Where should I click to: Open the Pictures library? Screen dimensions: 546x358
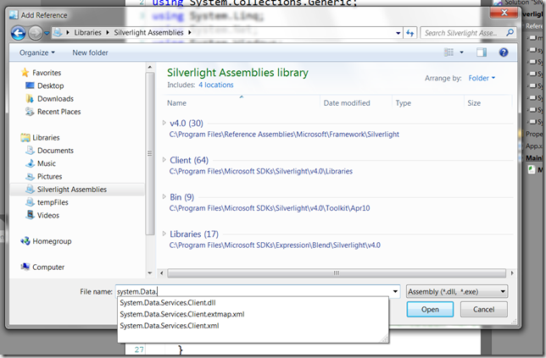click(x=49, y=177)
